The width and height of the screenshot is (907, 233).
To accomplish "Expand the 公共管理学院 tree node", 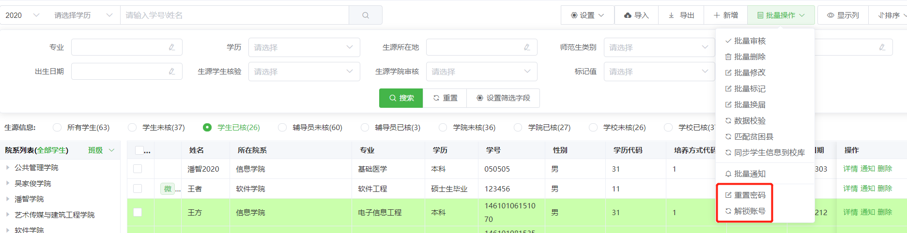I will click(8, 168).
